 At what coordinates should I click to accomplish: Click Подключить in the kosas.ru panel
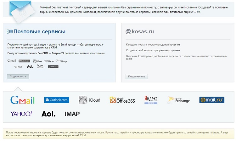[x=137, y=76]
